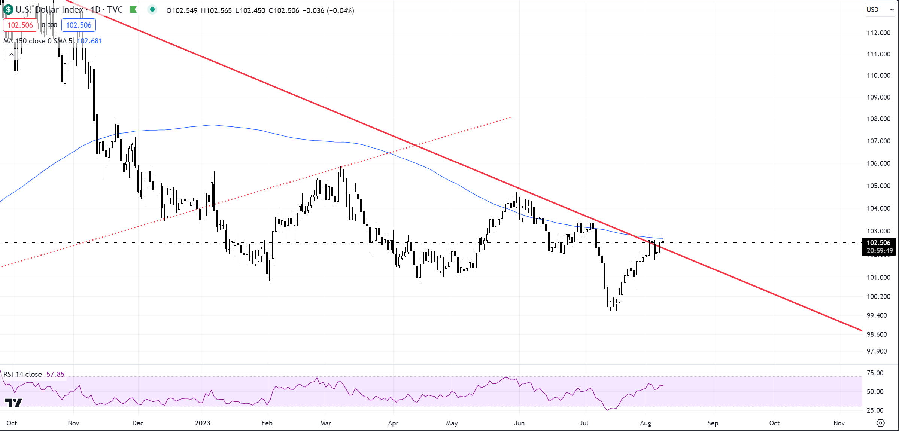Click the red sell price 102.506 button
899x431 pixels.
20,25
